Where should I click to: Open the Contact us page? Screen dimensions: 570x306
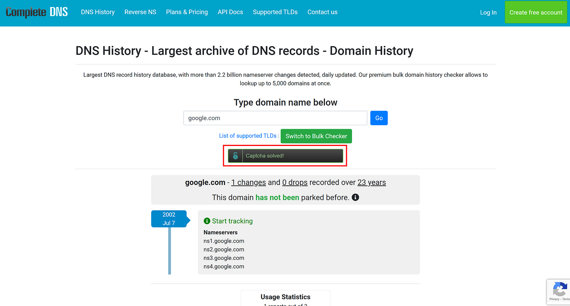click(322, 12)
